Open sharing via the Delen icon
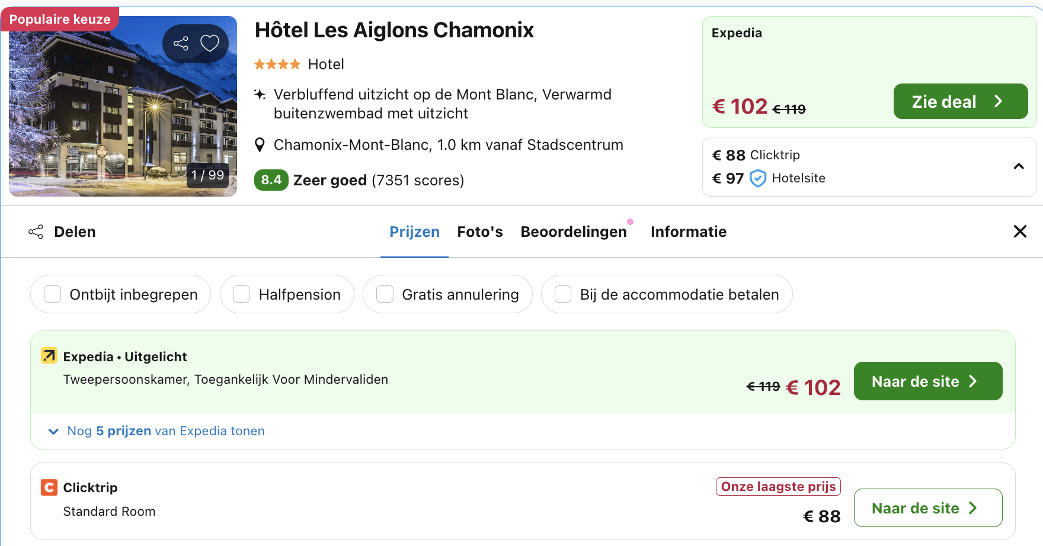Image resolution: width=1043 pixels, height=546 pixels. point(36,232)
